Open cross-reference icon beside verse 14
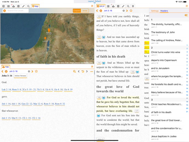Image resolution: width=189 pixels, height=142 pixels. [x=104, y=63]
